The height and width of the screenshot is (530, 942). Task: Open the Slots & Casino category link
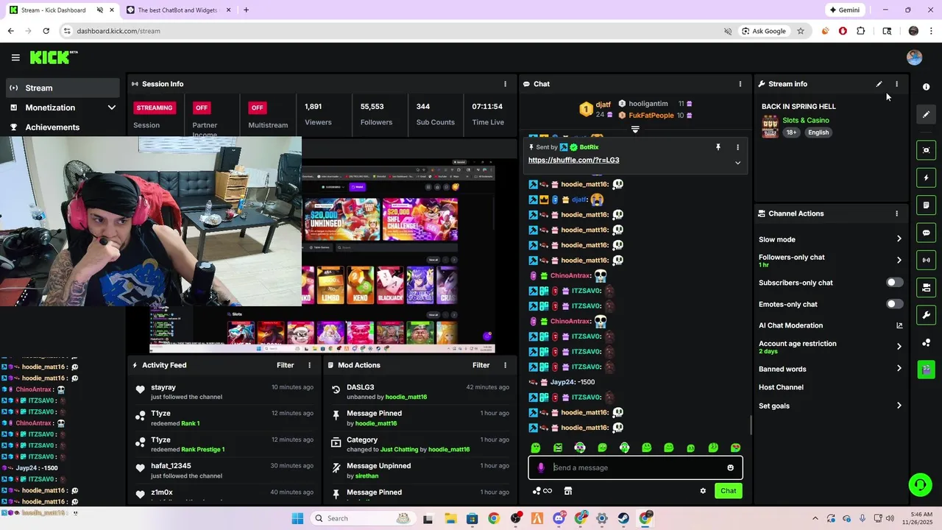tap(806, 121)
